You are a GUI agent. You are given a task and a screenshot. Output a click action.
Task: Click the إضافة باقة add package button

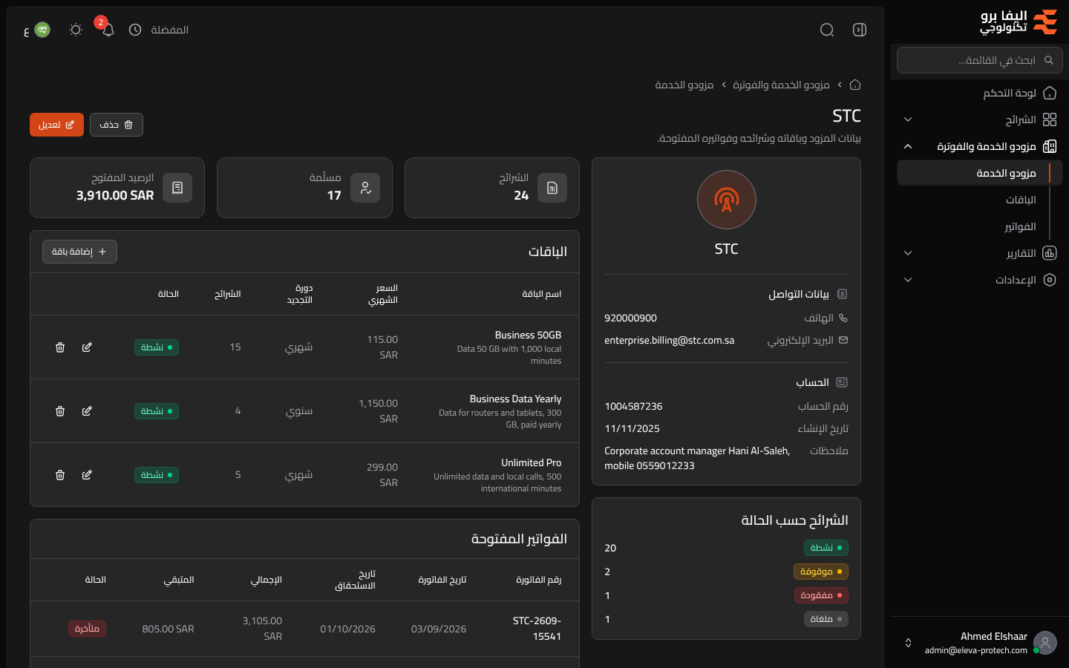pos(79,252)
